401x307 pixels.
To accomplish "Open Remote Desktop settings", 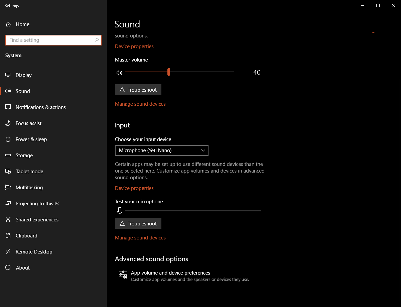I will tap(53, 252).
